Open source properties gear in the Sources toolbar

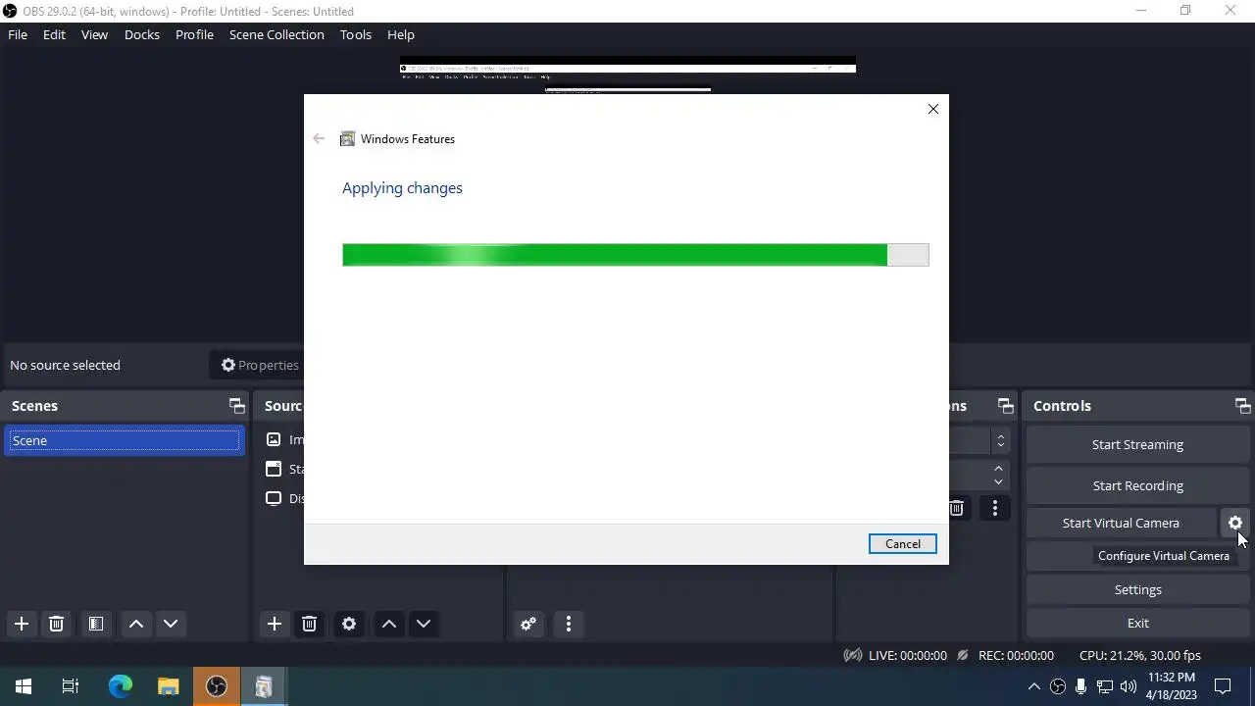(x=349, y=624)
